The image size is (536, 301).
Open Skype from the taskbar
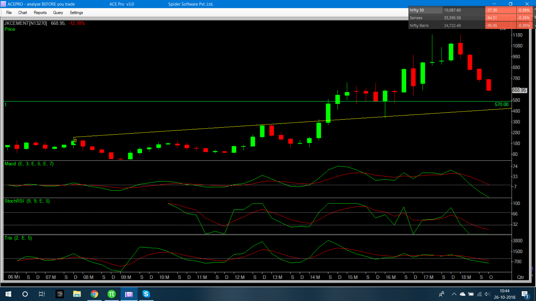tap(146, 294)
